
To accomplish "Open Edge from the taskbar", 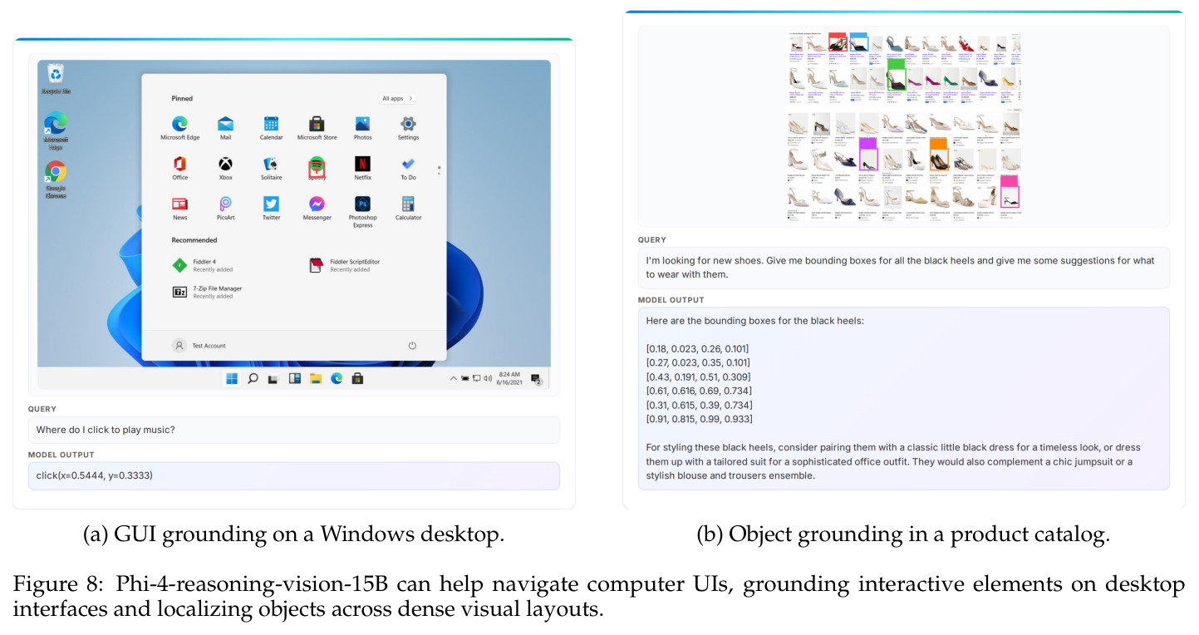I will point(337,378).
